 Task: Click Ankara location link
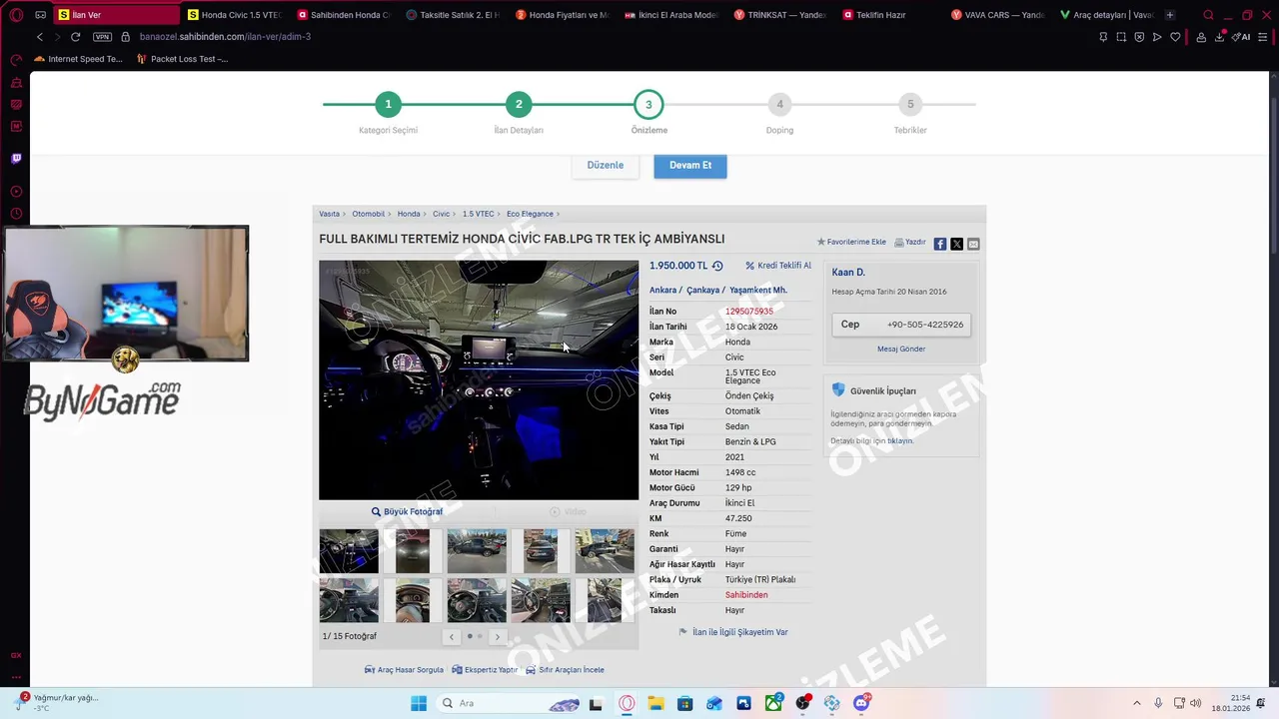[662, 291]
